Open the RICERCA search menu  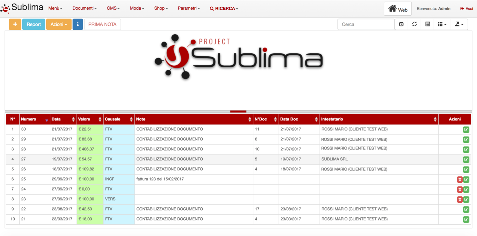click(224, 9)
